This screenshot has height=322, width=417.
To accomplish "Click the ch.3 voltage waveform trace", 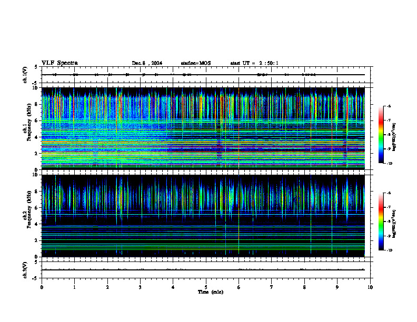I will click(x=203, y=270).
